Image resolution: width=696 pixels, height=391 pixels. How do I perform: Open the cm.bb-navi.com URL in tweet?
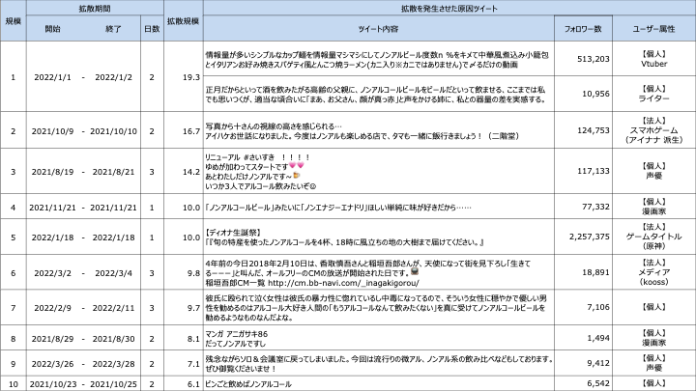[343, 283]
